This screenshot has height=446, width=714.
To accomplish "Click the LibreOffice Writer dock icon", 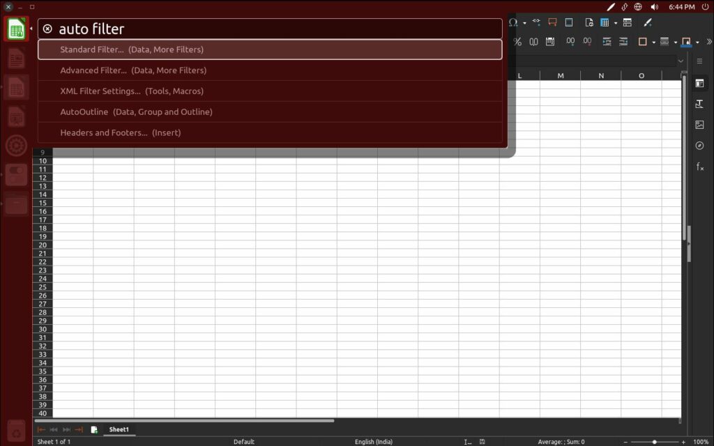I will click(17, 59).
